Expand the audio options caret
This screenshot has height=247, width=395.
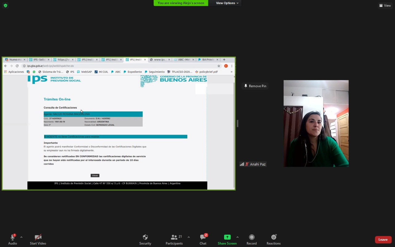tap(21, 237)
